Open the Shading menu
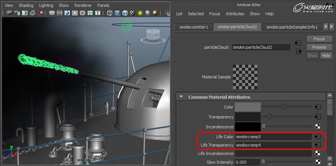Viewport: 336px width, 166px height. [x=26, y=5]
